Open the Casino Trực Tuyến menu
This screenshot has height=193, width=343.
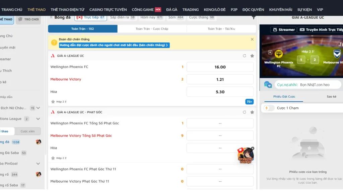click(x=108, y=10)
